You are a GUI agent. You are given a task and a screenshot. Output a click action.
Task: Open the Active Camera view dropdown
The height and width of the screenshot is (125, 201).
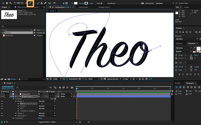114,79
